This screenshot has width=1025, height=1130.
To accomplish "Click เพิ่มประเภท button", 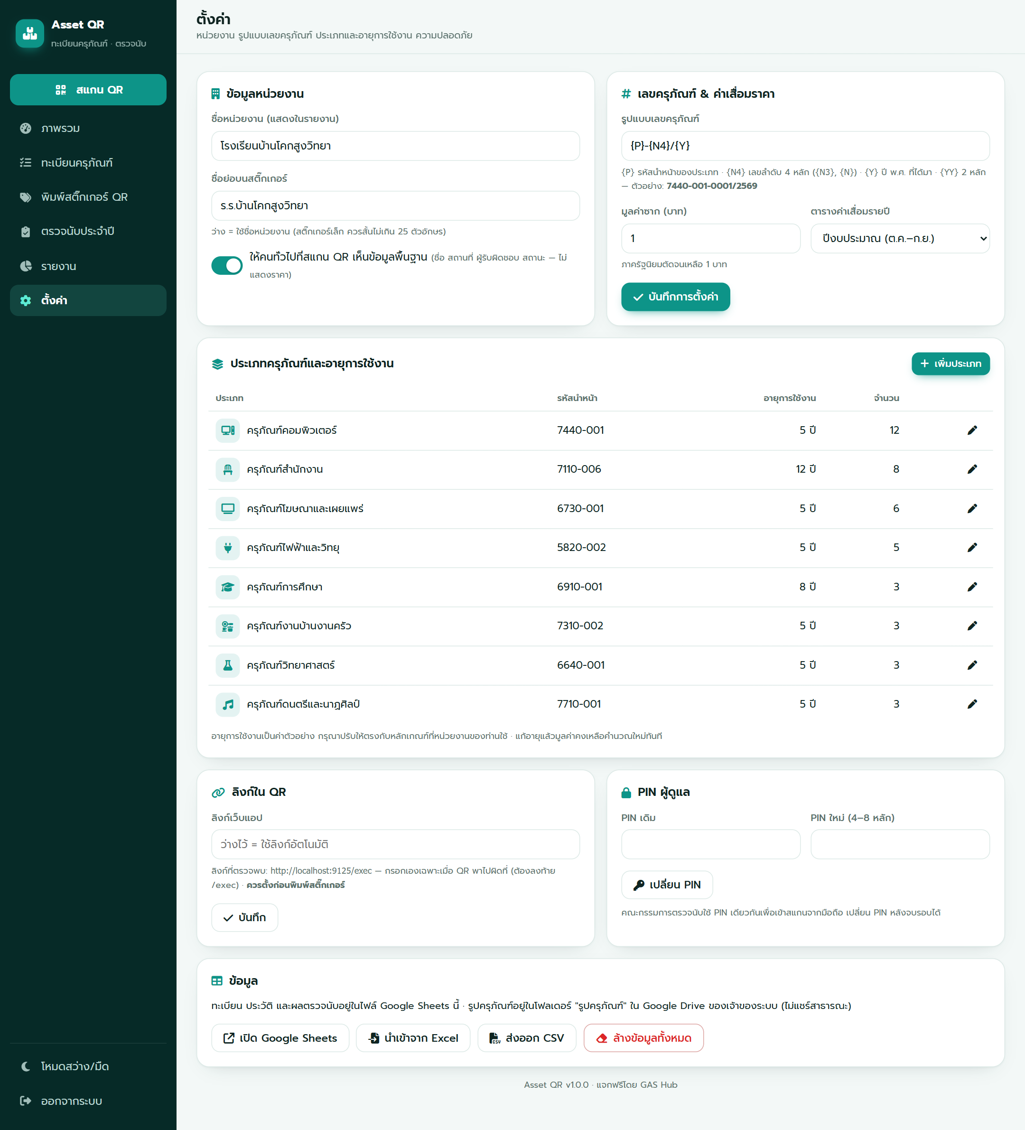I will pyautogui.click(x=950, y=364).
